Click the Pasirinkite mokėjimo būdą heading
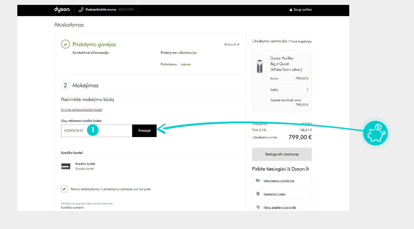The image size is (414, 229). 87,99
